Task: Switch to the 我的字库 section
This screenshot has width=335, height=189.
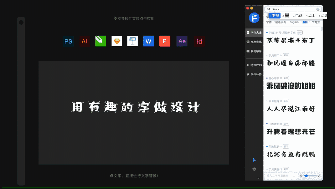Action: (255, 51)
